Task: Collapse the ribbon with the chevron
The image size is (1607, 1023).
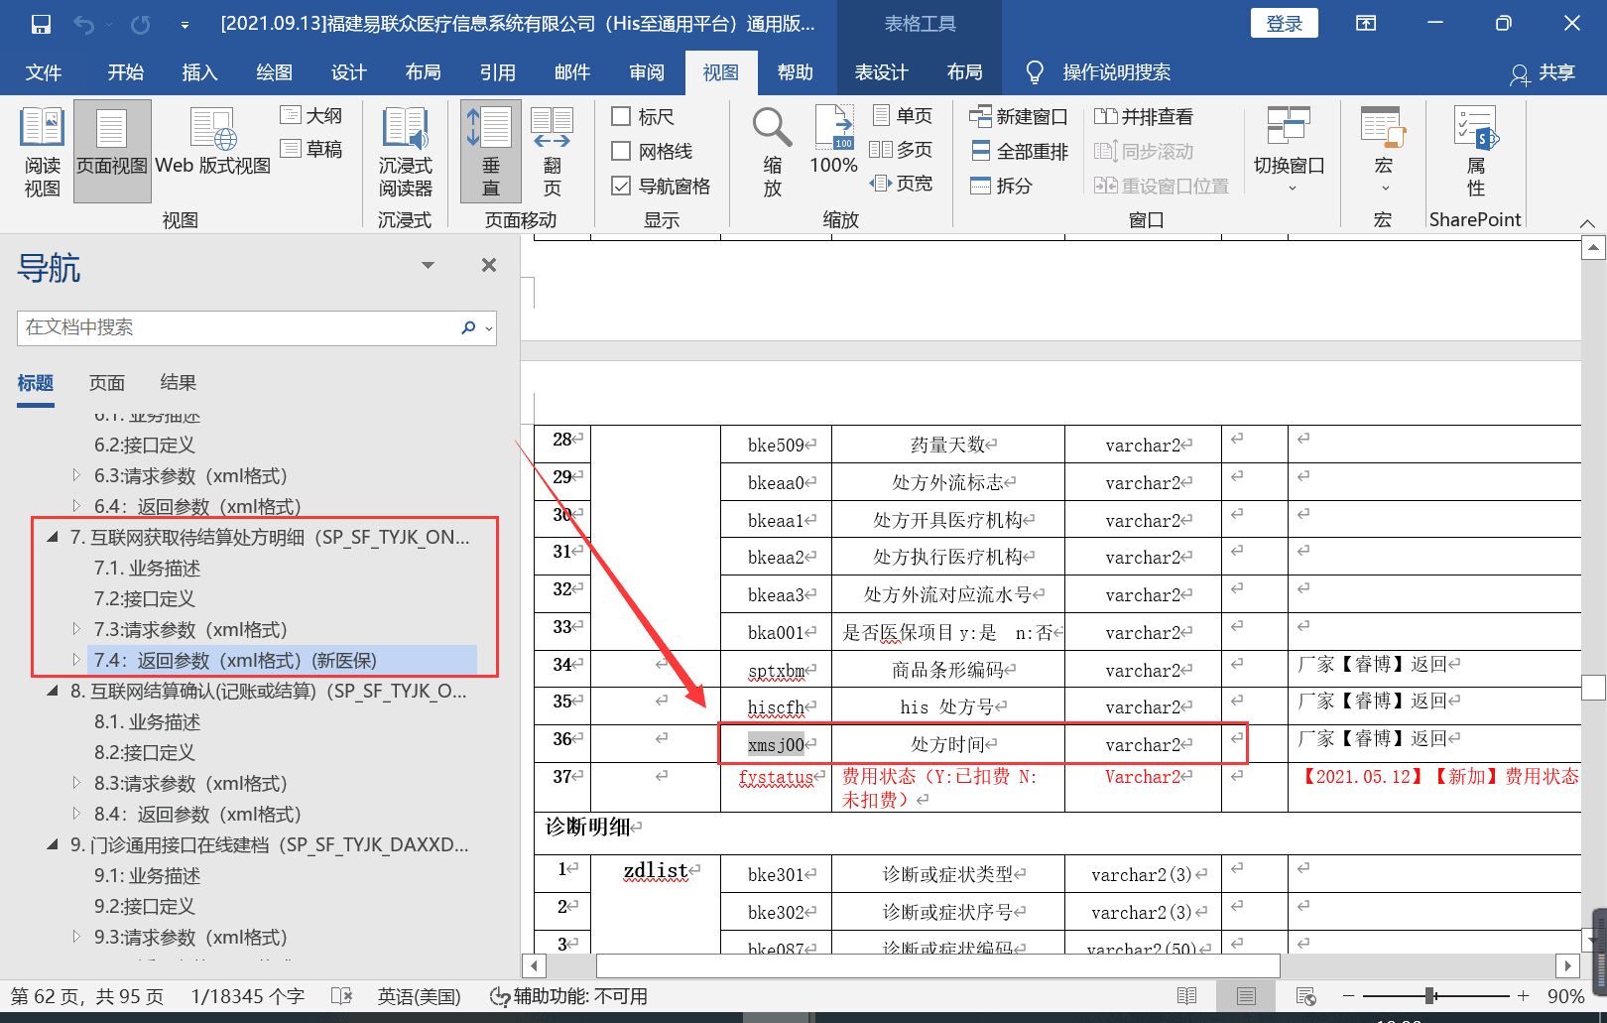Action: (x=1587, y=222)
